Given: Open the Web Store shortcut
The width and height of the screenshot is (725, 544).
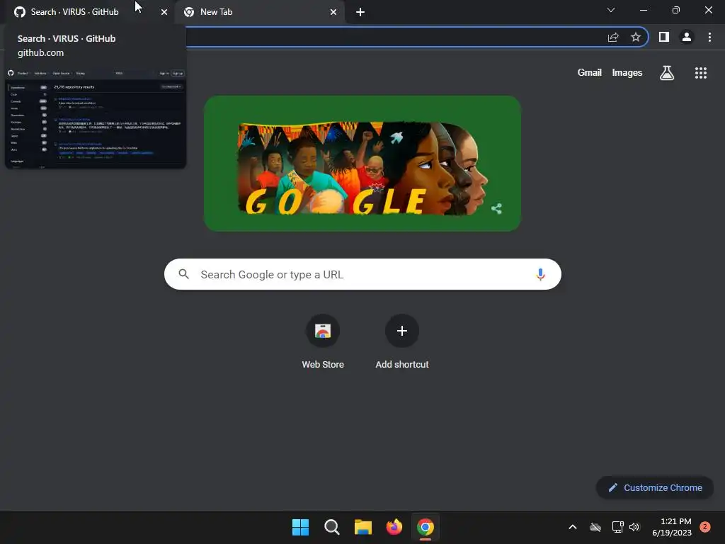Looking at the screenshot, I should (323, 341).
